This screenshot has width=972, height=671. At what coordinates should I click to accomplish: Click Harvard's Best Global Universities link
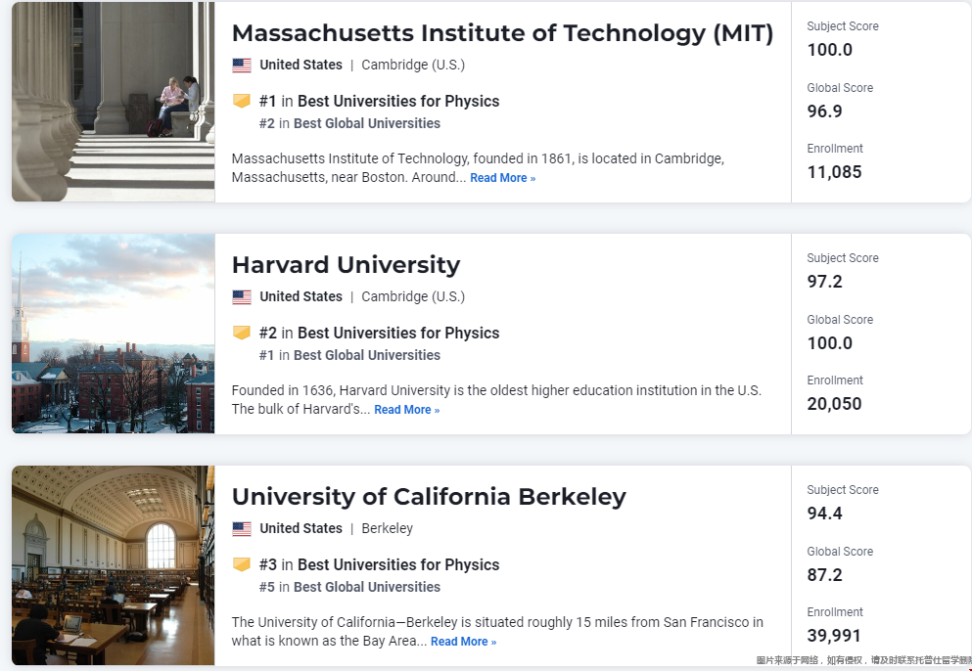pyautogui.click(x=367, y=355)
